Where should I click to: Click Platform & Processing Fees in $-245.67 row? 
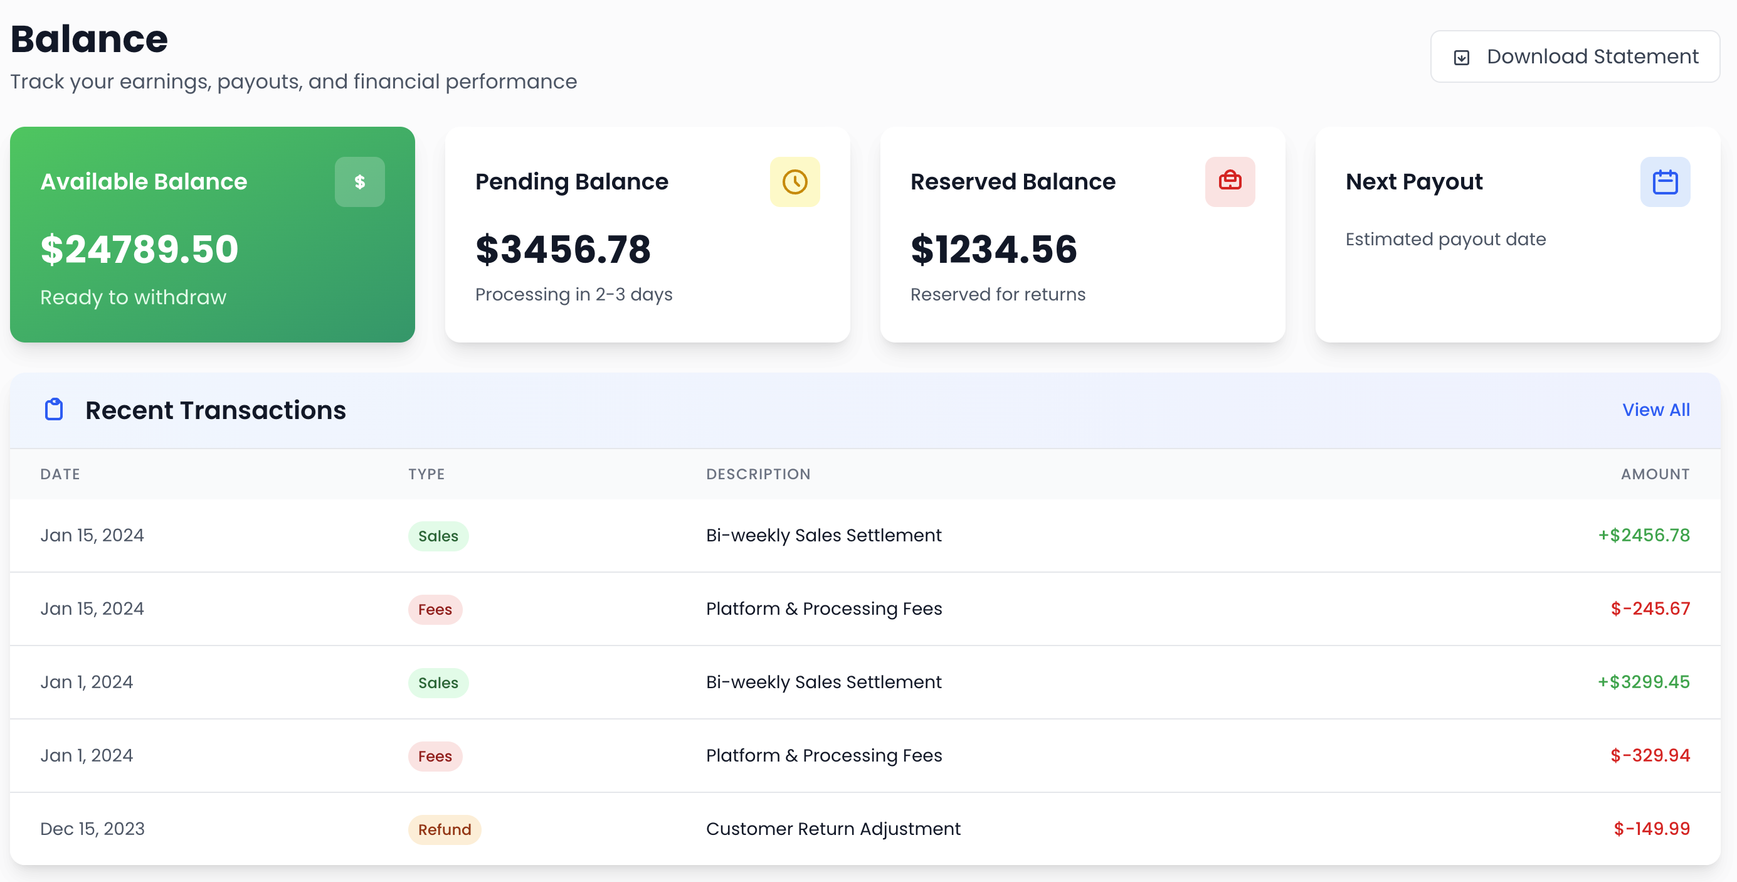pyautogui.click(x=824, y=609)
